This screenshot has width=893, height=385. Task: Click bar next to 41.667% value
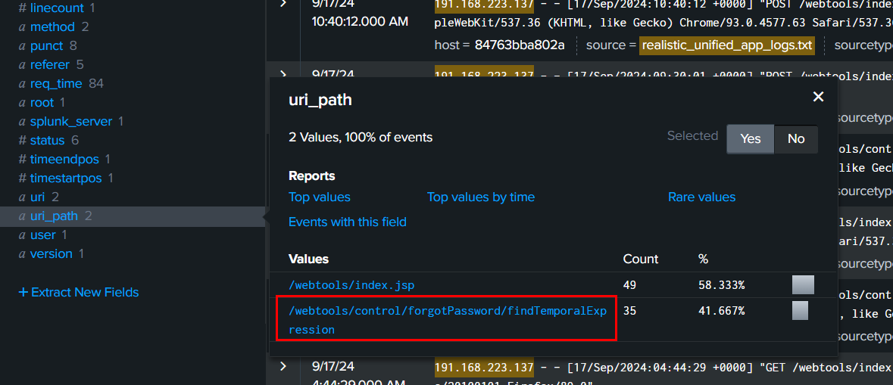point(800,311)
